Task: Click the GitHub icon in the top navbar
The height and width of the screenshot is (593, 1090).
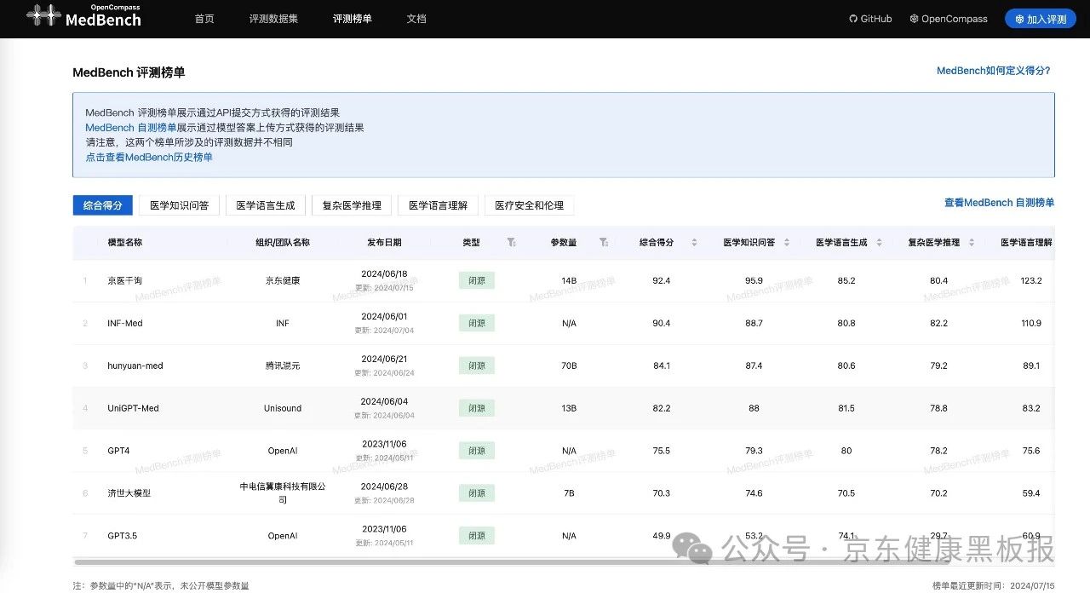Action: (852, 18)
